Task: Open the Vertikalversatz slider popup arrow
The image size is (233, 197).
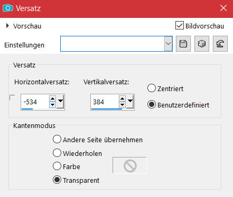Action: 130,101
